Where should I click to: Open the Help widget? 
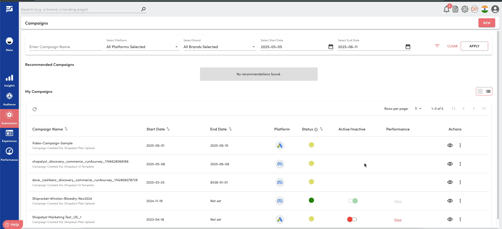tap(13, 225)
